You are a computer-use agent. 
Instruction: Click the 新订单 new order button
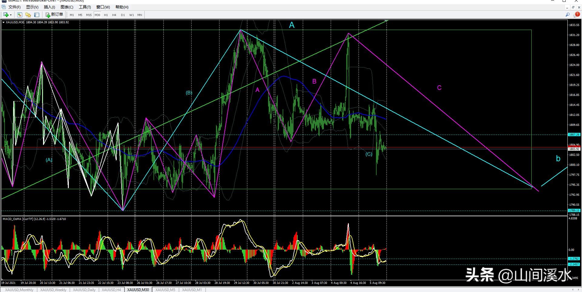pyautogui.click(x=54, y=15)
